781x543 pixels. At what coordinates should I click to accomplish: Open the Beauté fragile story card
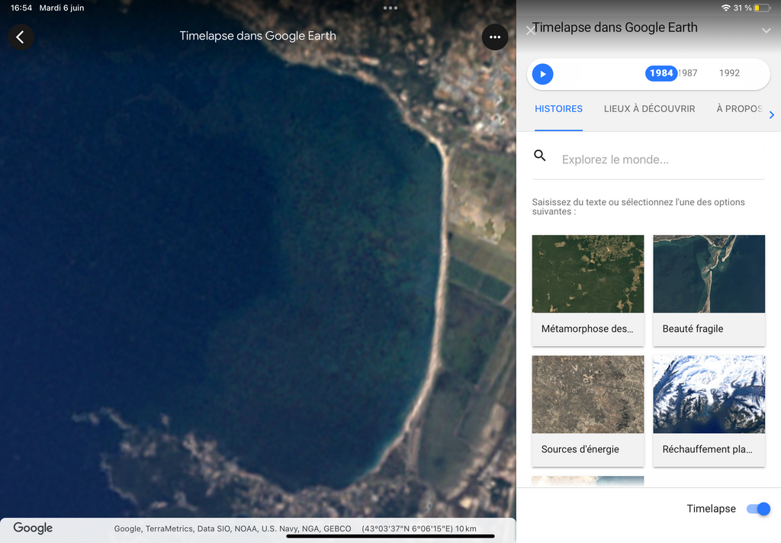click(x=709, y=291)
